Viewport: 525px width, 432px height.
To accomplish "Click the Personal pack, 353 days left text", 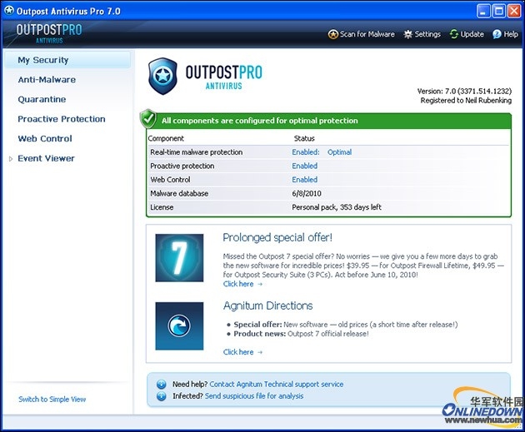I will pyautogui.click(x=337, y=207).
